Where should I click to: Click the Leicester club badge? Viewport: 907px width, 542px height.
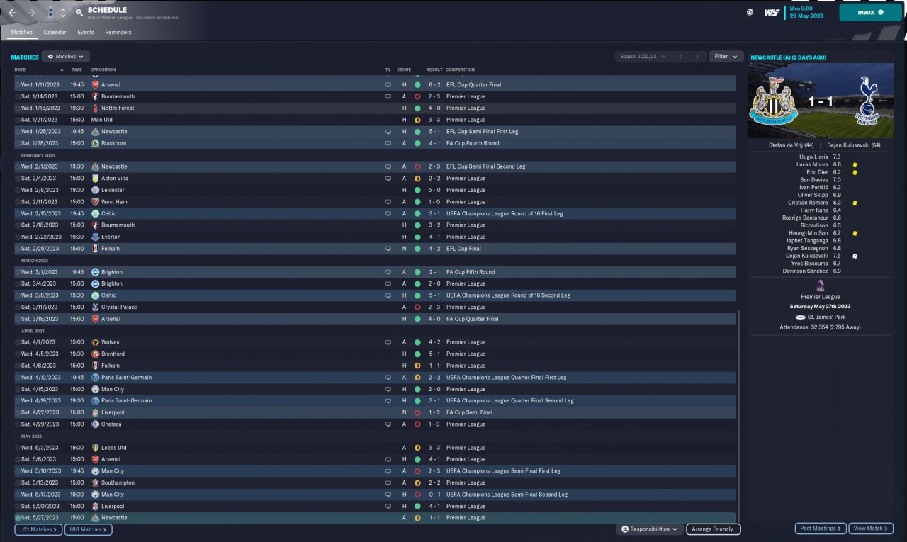(96, 190)
